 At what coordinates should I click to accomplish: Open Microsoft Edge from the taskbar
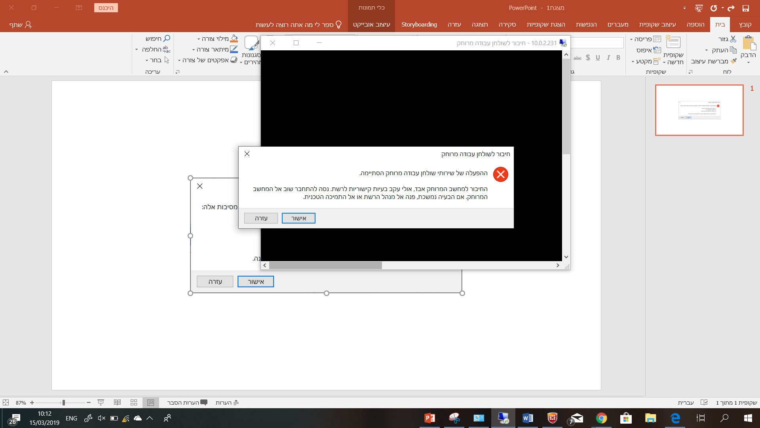point(675,418)
